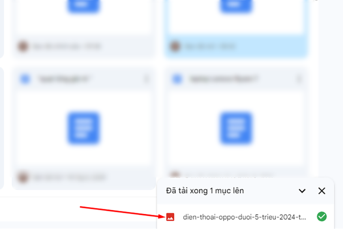343x229 pixels.
Task: Close the upload complete notification panel
Action: (x=322, y=191)
